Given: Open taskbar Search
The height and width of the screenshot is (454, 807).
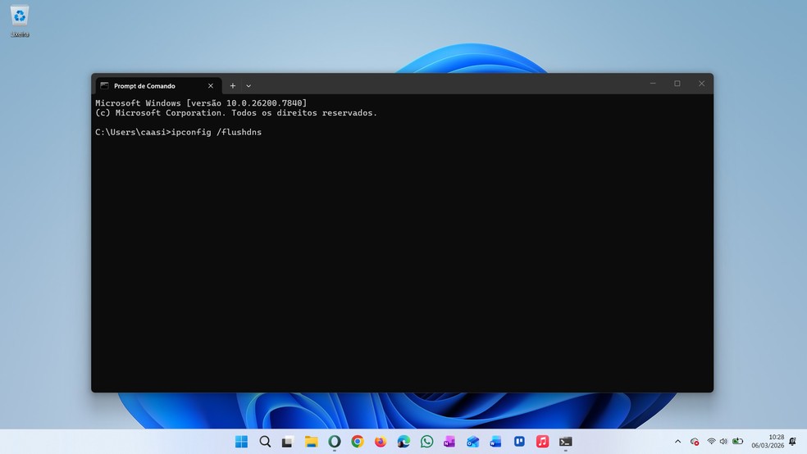Looking at the screenshot, I should pyautogui.click(x=265, y=442).
